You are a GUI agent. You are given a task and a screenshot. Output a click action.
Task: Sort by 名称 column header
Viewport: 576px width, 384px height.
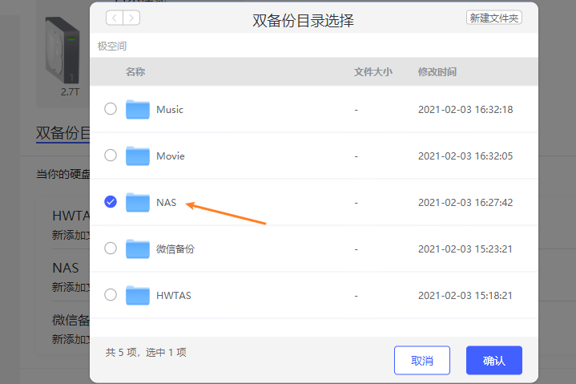click(135, 72)
